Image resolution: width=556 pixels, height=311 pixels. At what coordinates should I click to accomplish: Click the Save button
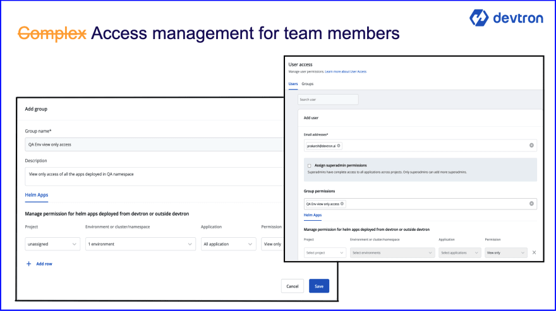point(319,286)
